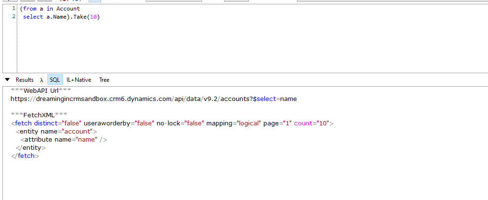Click the Take(10) call in the query

[87, 17]
